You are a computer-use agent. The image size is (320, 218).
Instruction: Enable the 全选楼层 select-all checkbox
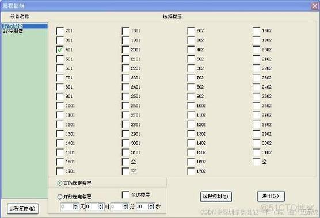coord(125,195)
